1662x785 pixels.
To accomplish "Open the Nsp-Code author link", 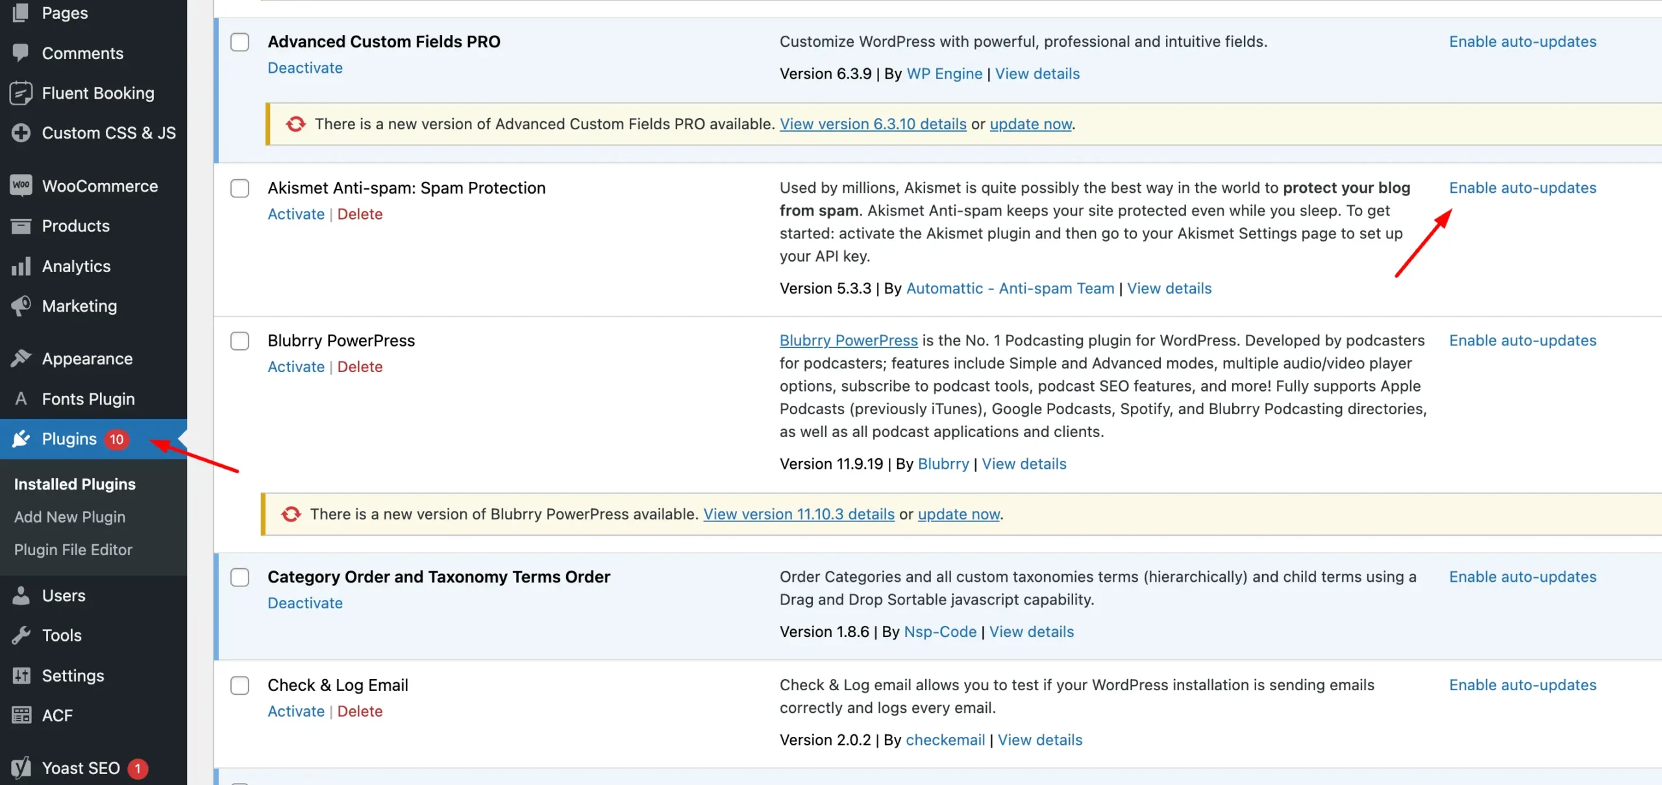I will pos(940,632).
